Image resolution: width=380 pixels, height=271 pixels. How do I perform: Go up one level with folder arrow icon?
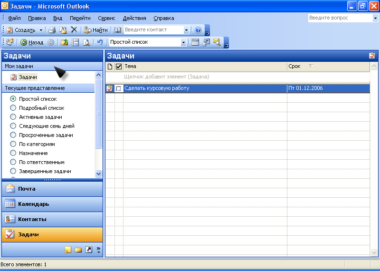point(64,42)
